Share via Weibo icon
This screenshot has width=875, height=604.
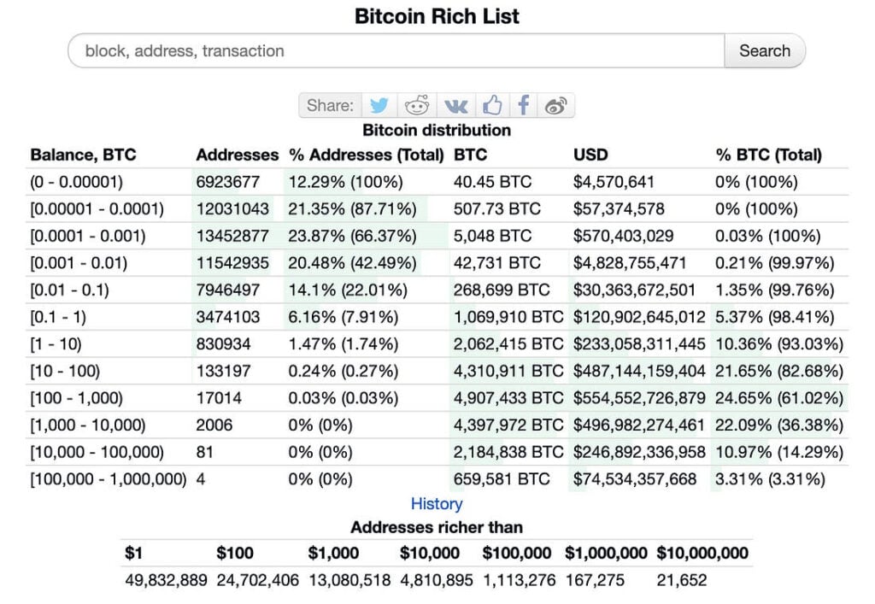tap(556, 104)
